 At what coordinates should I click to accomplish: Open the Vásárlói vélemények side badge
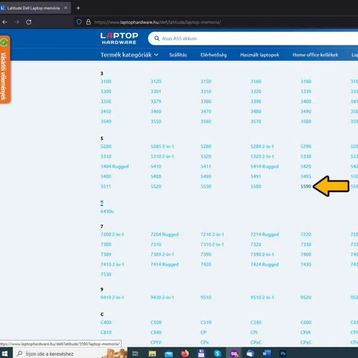(x=4, y=70)
